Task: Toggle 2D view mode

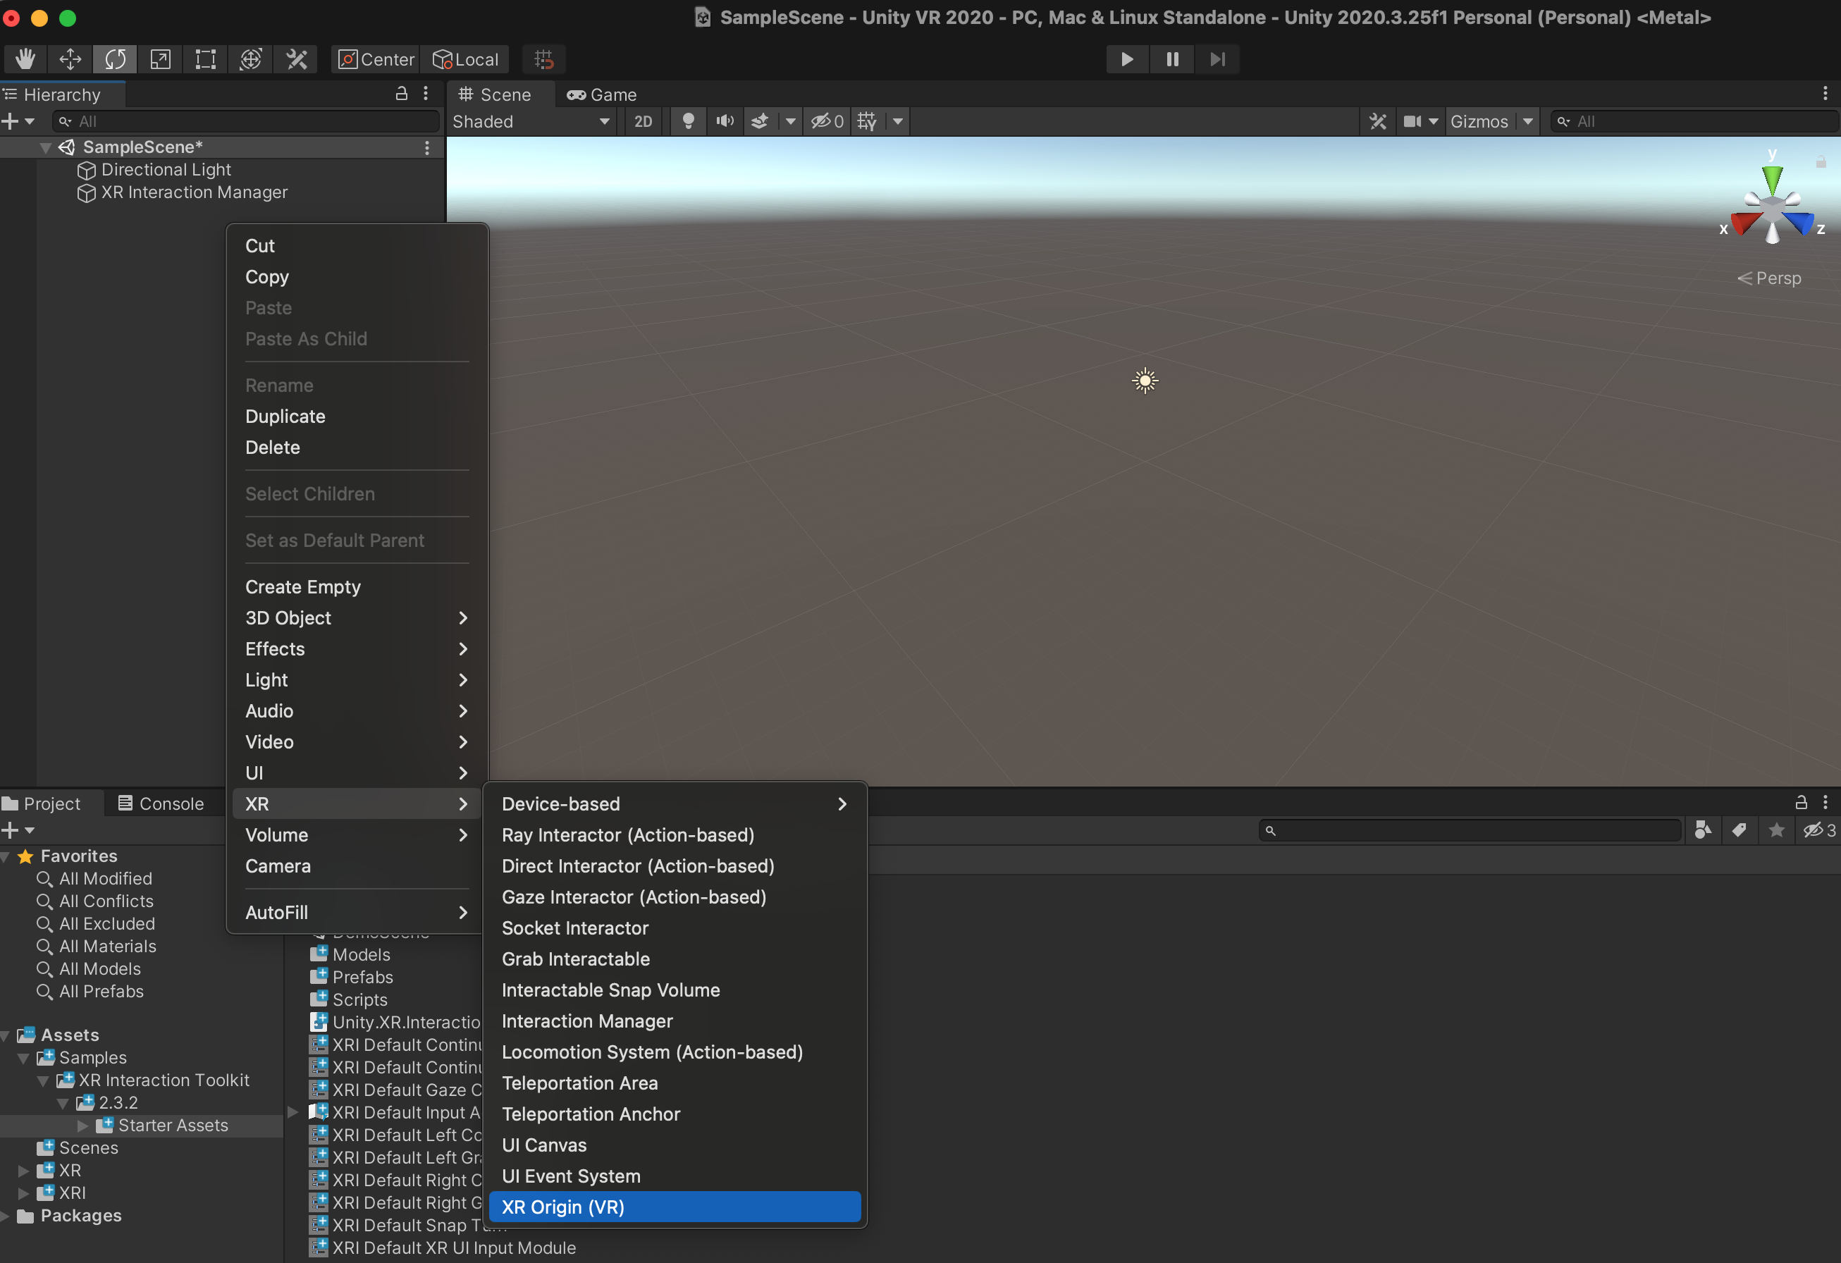Action: tap(644, 121)
